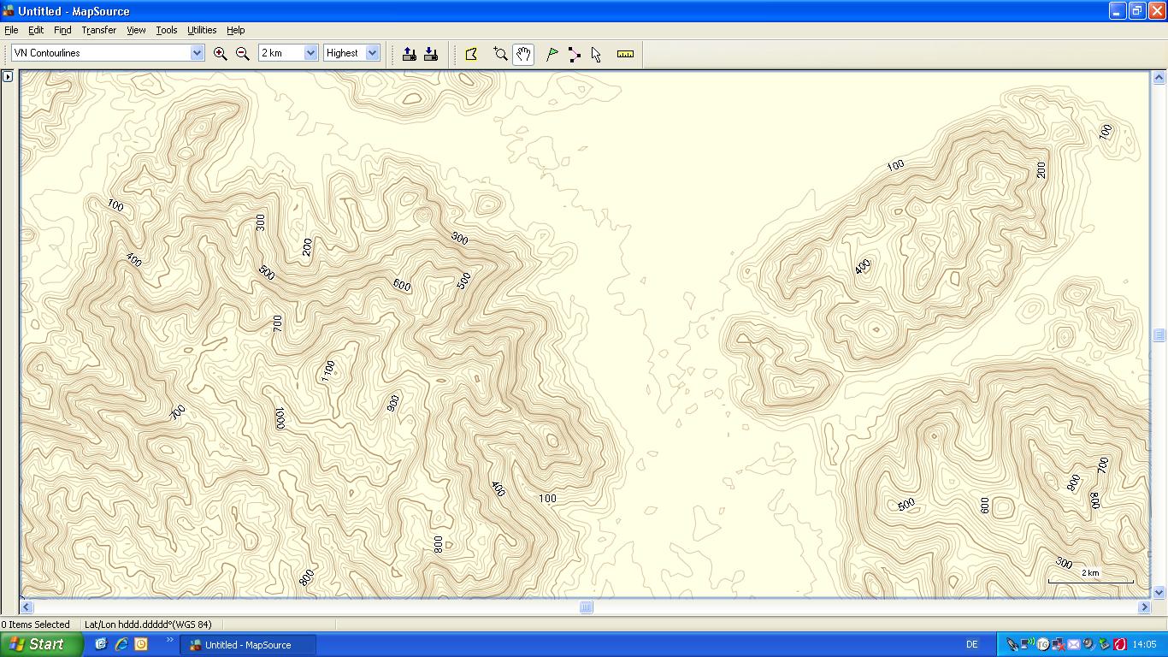Click the 2 km scale bar on the map
1168x657 pixels.
1091,577
